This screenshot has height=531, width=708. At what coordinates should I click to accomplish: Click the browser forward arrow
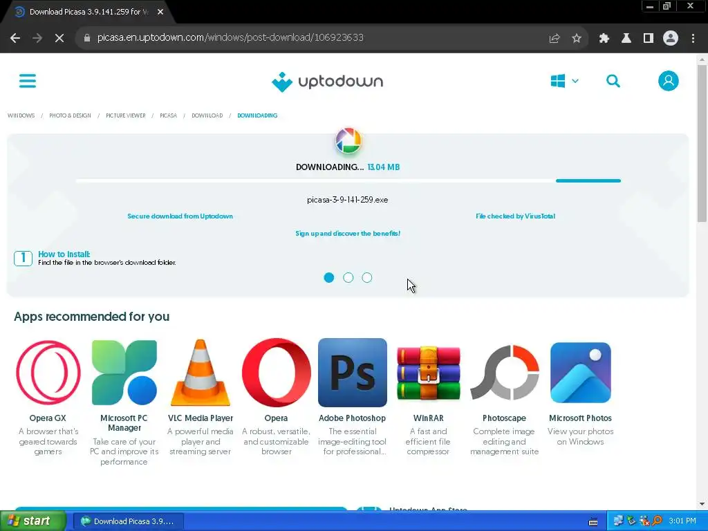tap(37, 38)
